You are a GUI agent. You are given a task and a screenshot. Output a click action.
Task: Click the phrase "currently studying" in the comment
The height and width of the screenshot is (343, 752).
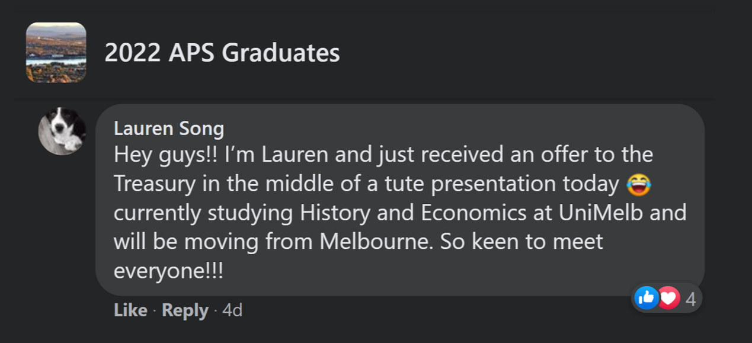coord(200,213)
